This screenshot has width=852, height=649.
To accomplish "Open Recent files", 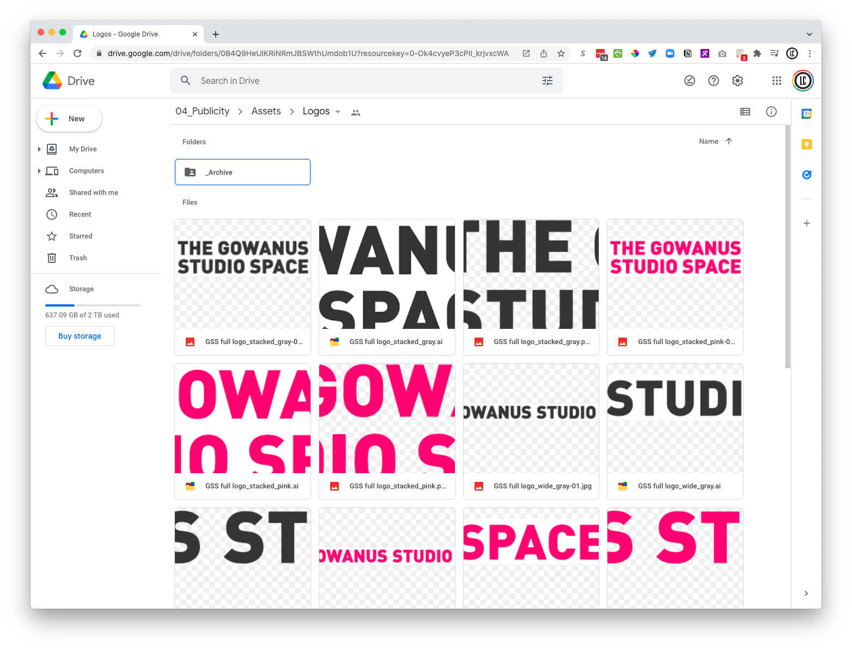I will coord(80,214).
